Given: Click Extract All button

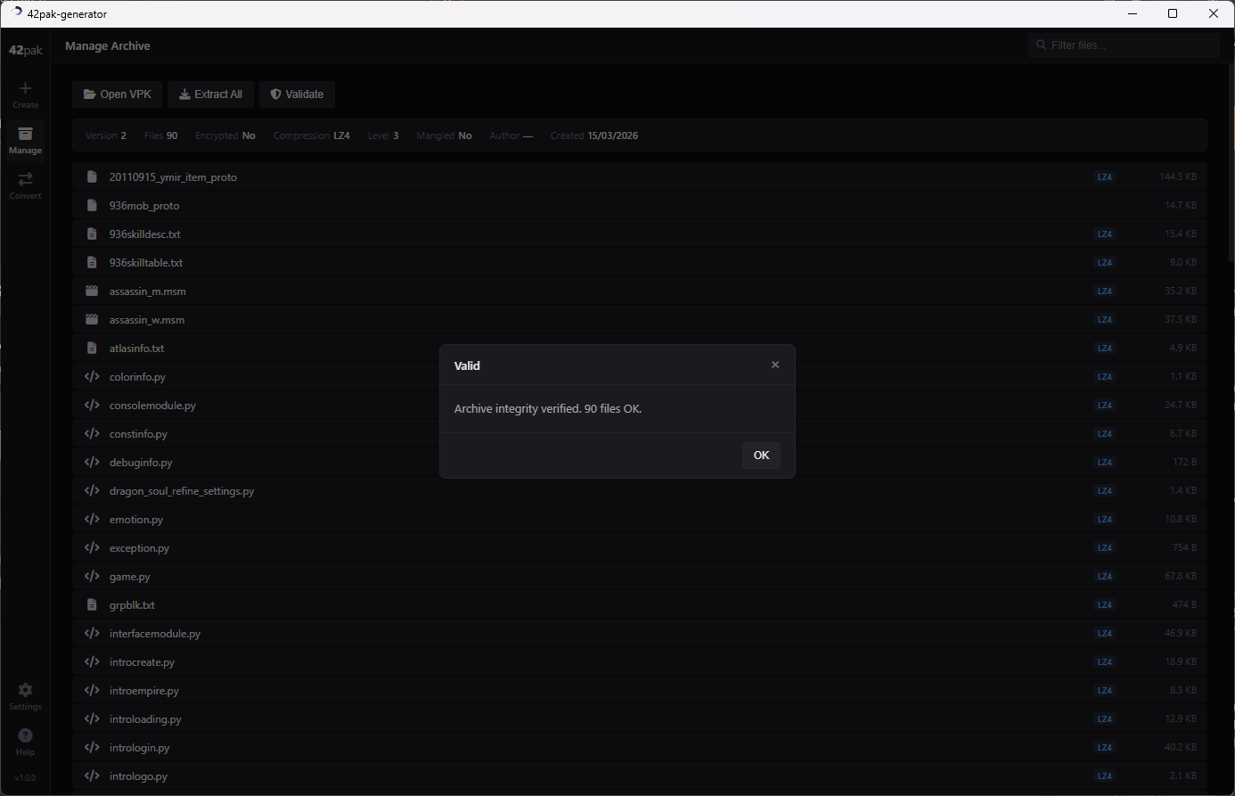Looking at the screenshot, I should point(211,94).
